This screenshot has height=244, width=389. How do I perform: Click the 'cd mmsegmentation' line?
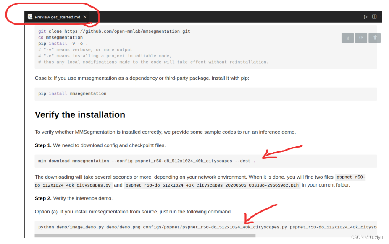(60, 38)
